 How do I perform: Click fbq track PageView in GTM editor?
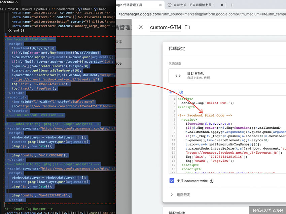210,161
